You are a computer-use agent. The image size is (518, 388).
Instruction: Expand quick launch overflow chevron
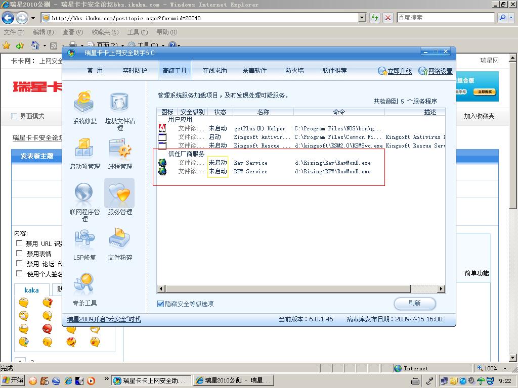pos(106,379)
